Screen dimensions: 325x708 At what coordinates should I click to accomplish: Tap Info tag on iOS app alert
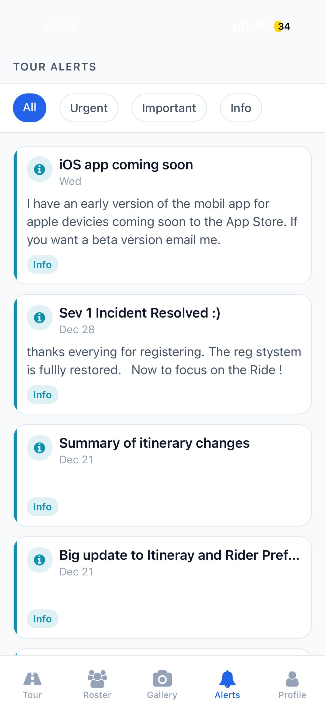point(43,265)
